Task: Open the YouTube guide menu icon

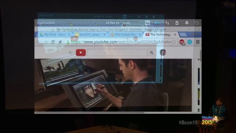Action: coord(70,52)
